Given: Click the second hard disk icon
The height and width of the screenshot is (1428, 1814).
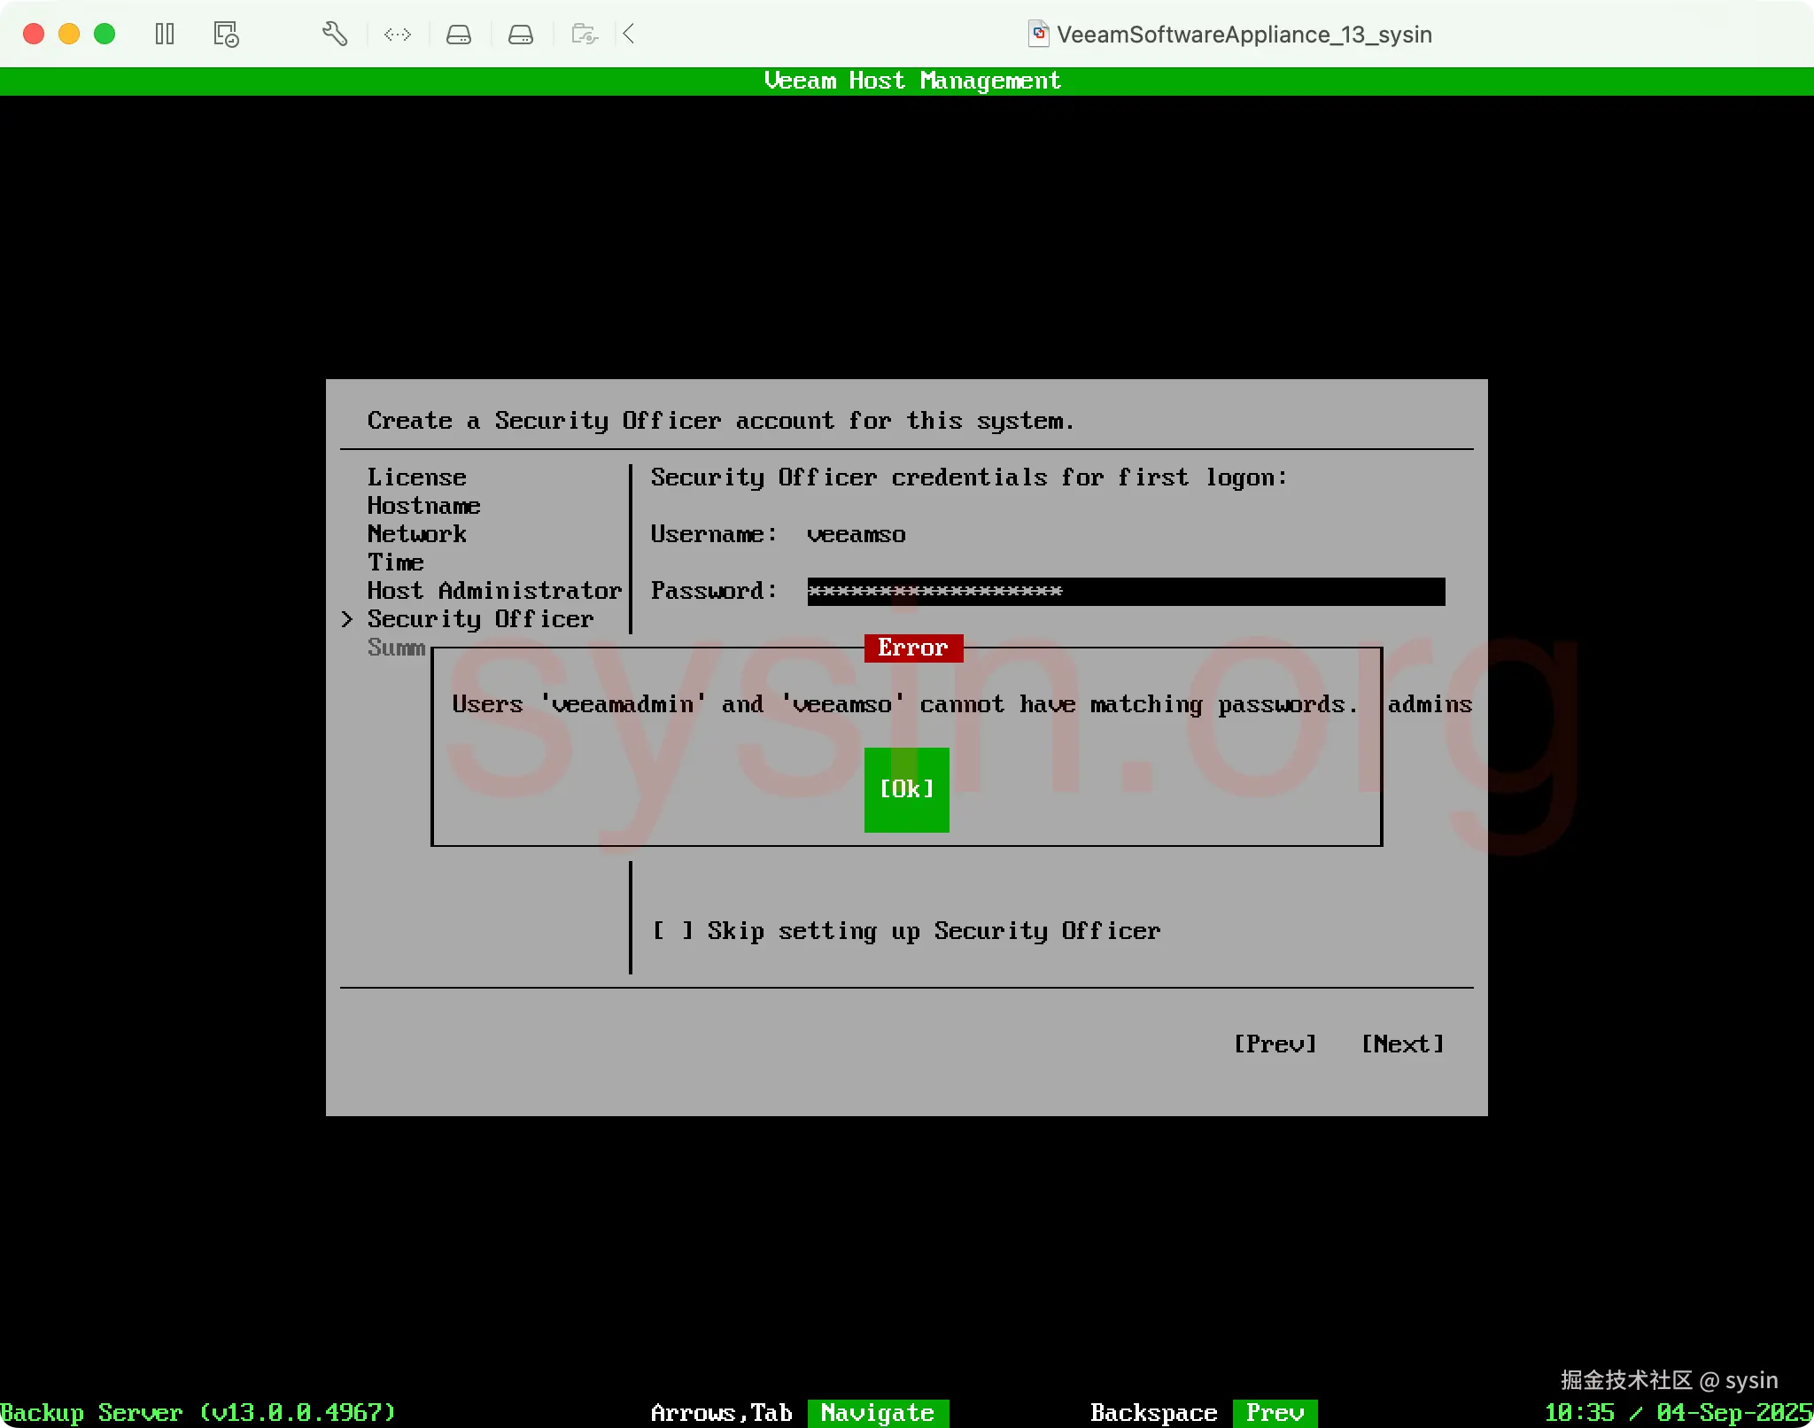Looking at the screenshot, I should point(520,35).
